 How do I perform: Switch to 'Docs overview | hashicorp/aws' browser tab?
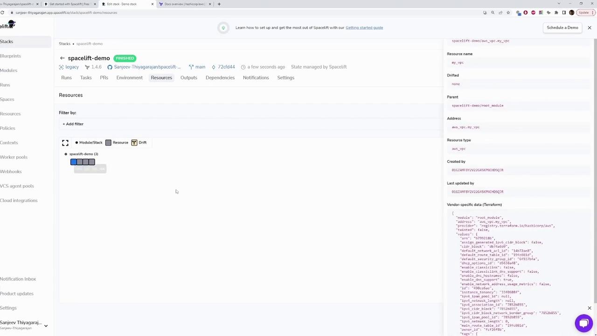[x=185, y=4]
